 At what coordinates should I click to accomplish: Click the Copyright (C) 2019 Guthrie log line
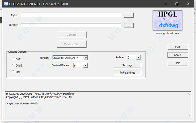pyautogui.click(x=39, y=97)
